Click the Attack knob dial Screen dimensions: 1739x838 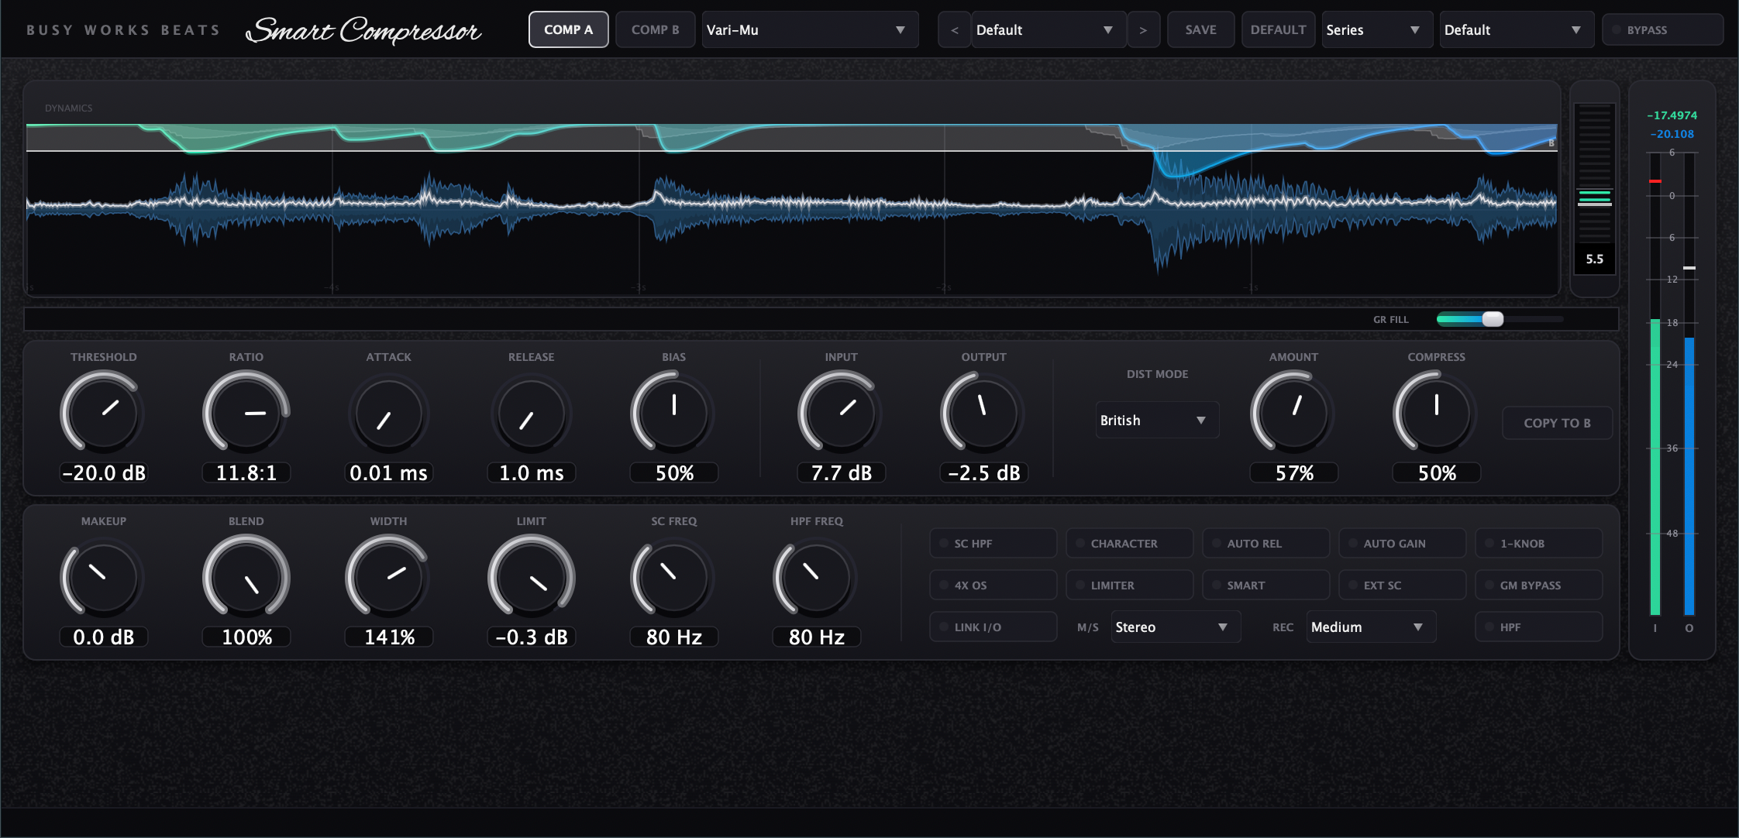[x=388, y=414]
